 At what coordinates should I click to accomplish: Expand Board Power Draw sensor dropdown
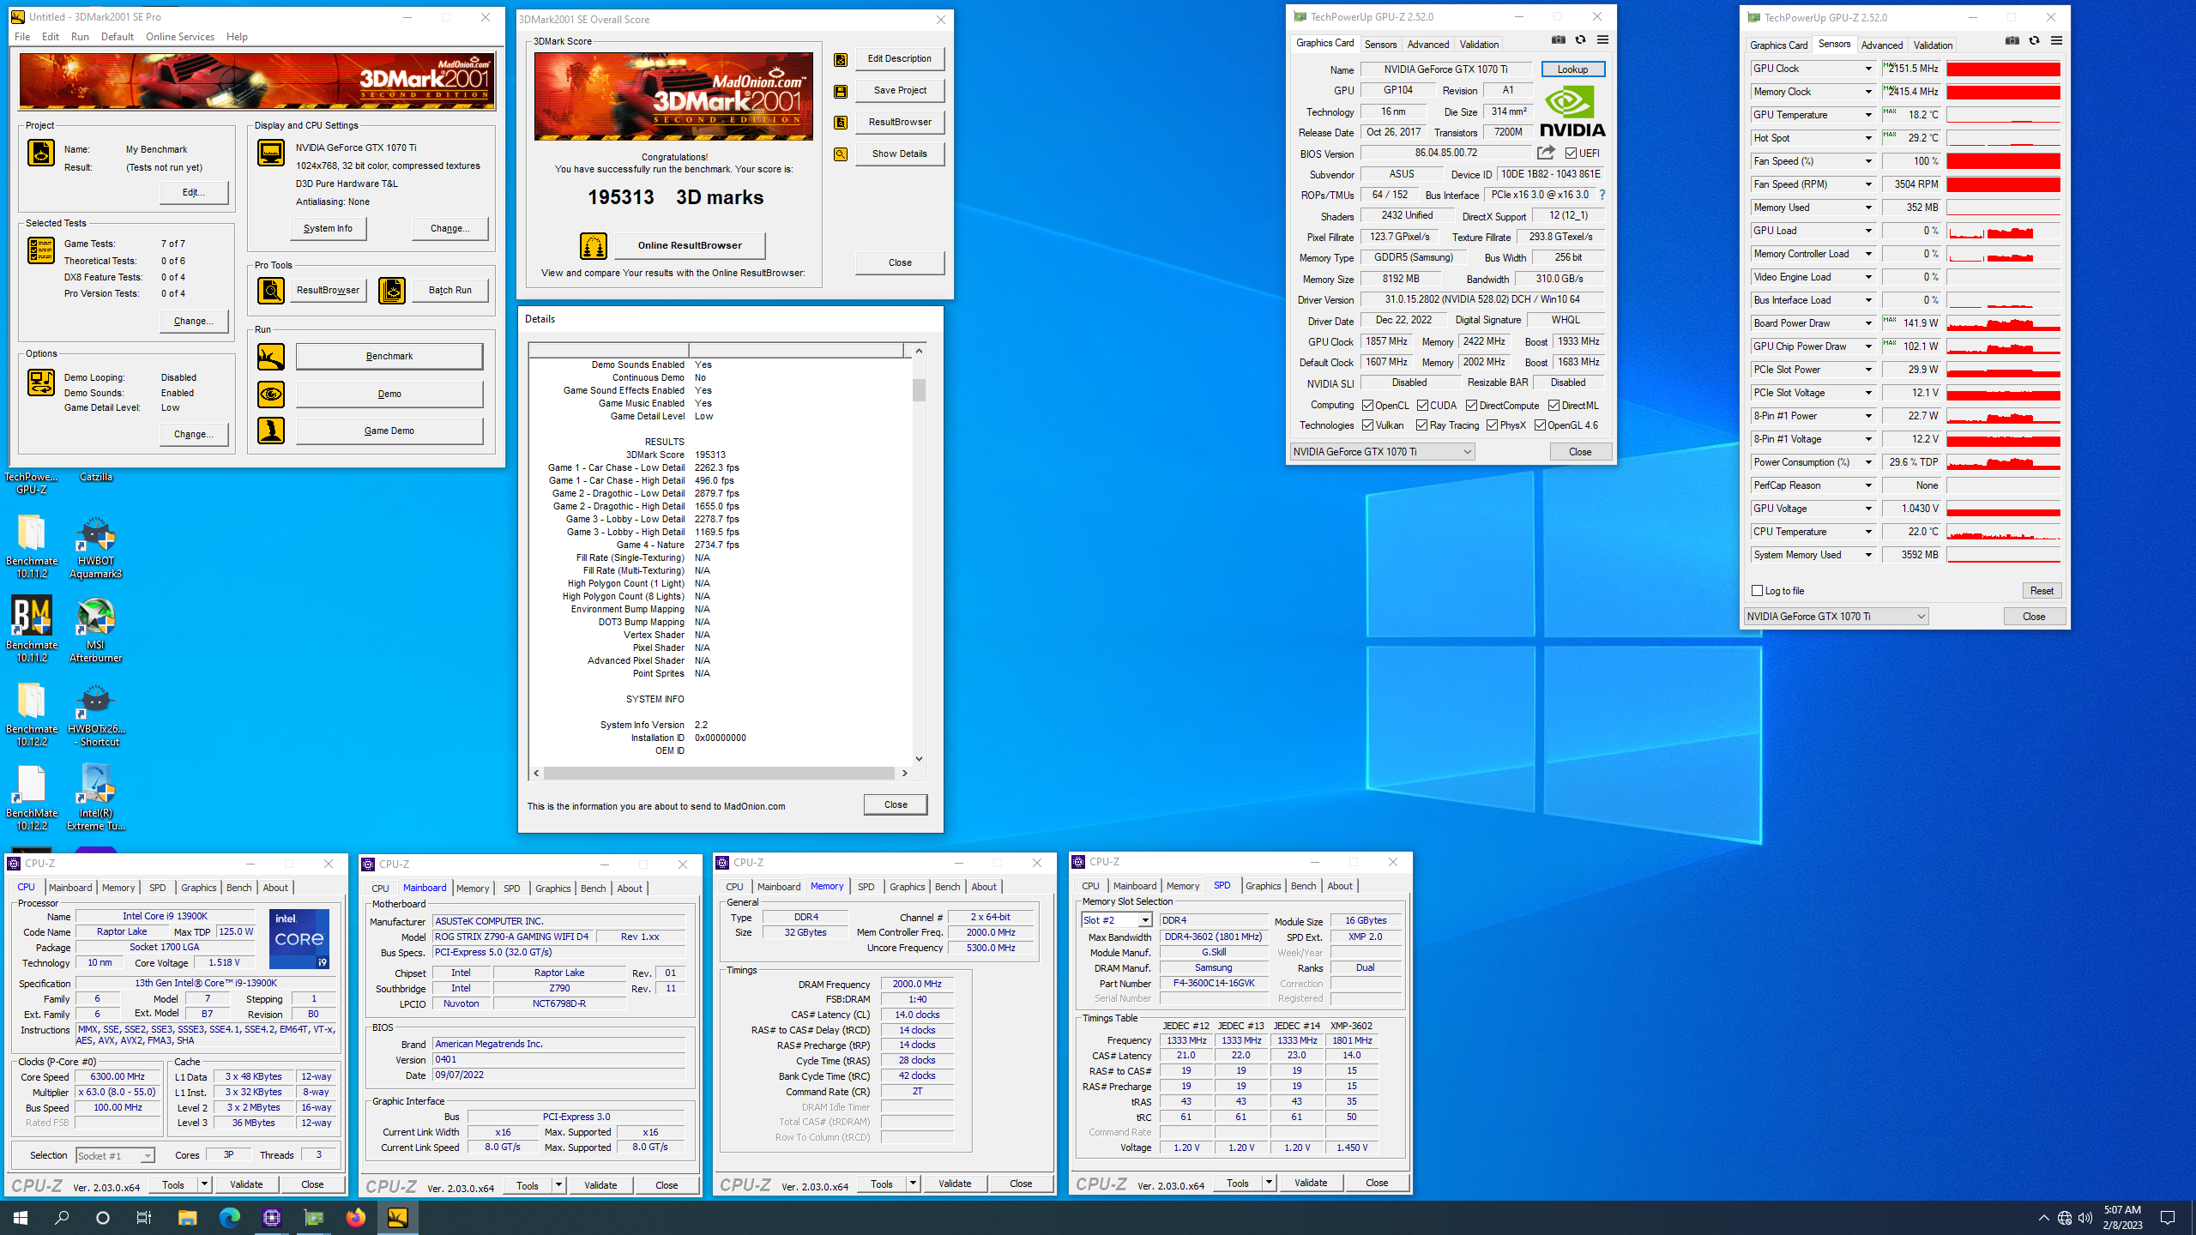1867,323
